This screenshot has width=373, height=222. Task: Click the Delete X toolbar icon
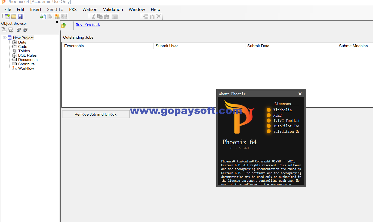coord(159,17)
